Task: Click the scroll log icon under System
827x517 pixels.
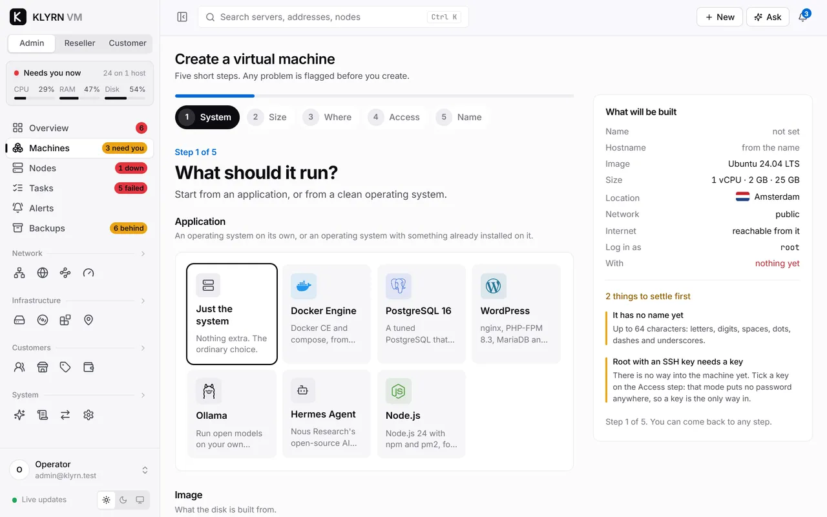Action: (x=43, y=415)
